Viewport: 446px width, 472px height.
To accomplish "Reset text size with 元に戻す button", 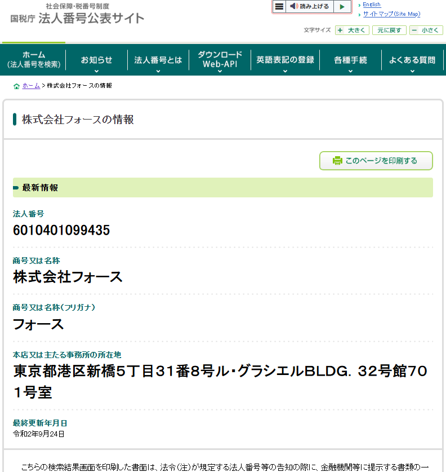I will click(389, 30).
